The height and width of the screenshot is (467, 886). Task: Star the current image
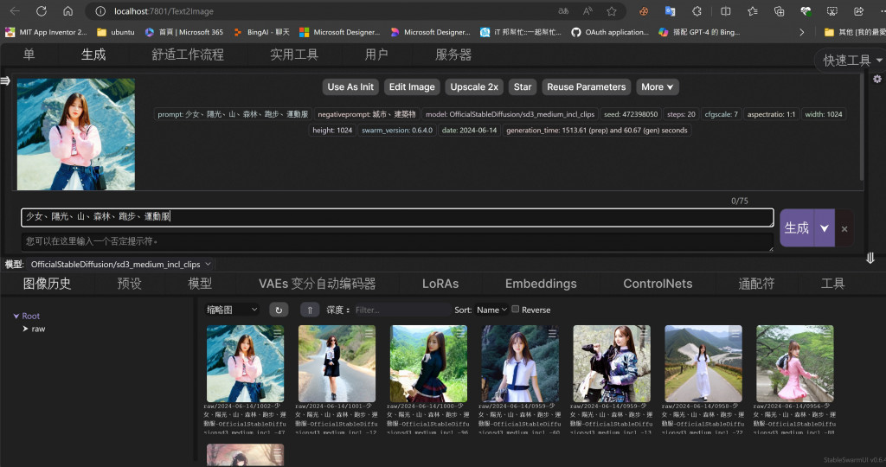coord(522,87)
